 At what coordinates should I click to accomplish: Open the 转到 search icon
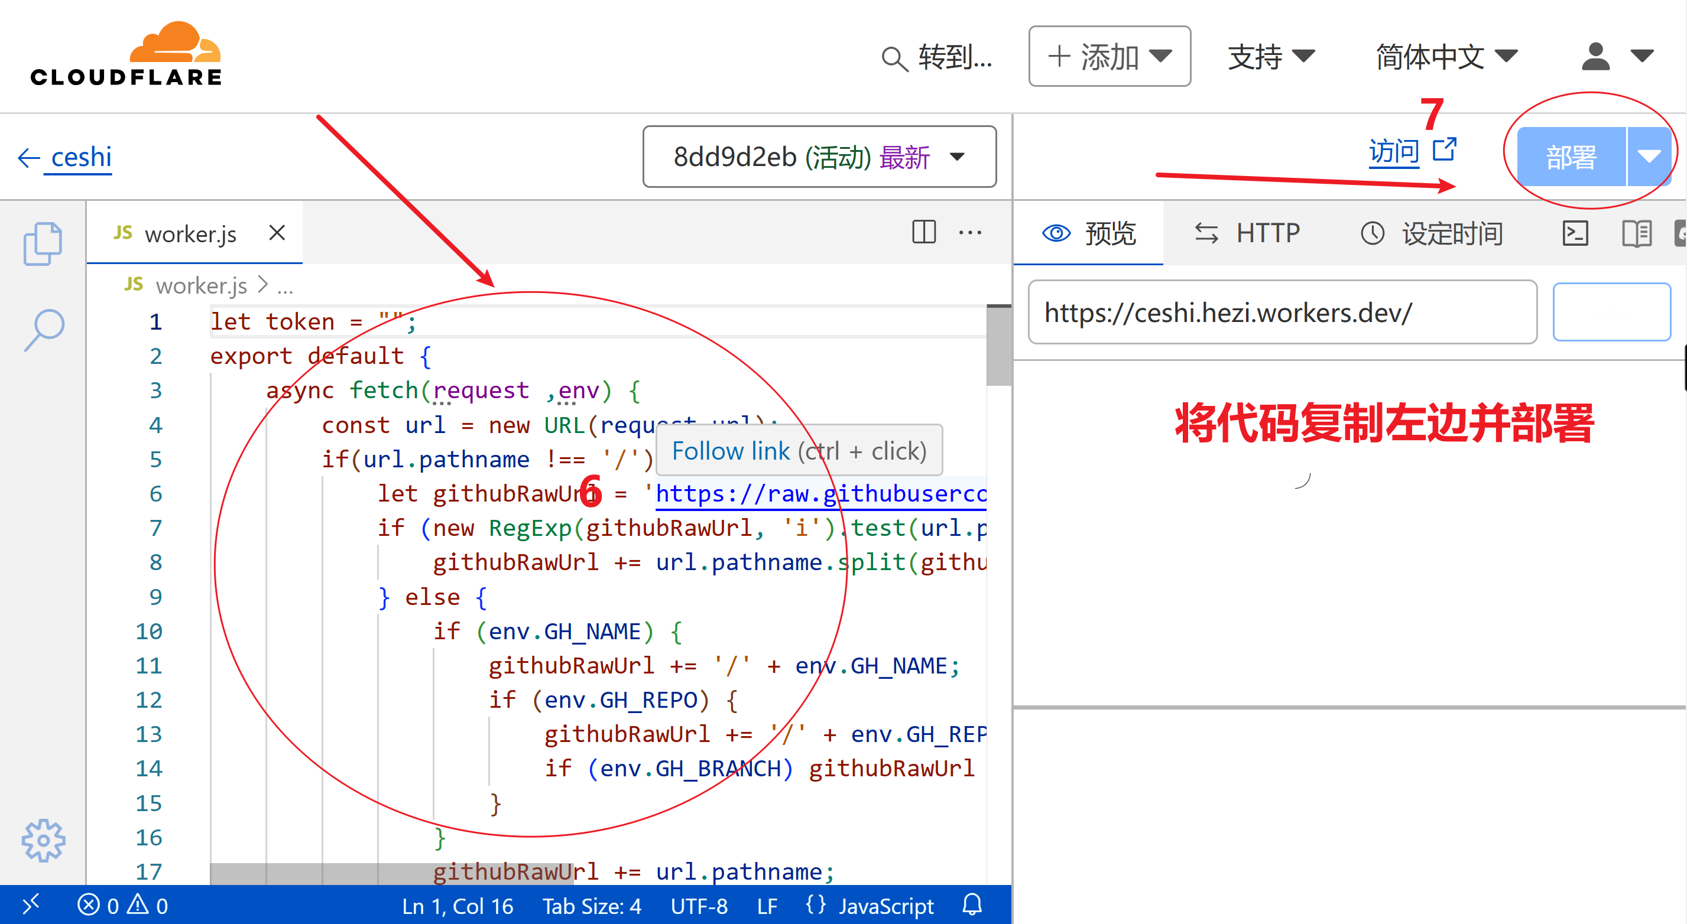[x=894, y=58]
